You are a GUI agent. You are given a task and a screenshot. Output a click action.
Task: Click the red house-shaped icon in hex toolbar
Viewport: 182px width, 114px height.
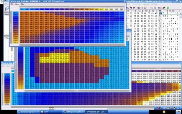pyautogui.click(x=139, y=8)
